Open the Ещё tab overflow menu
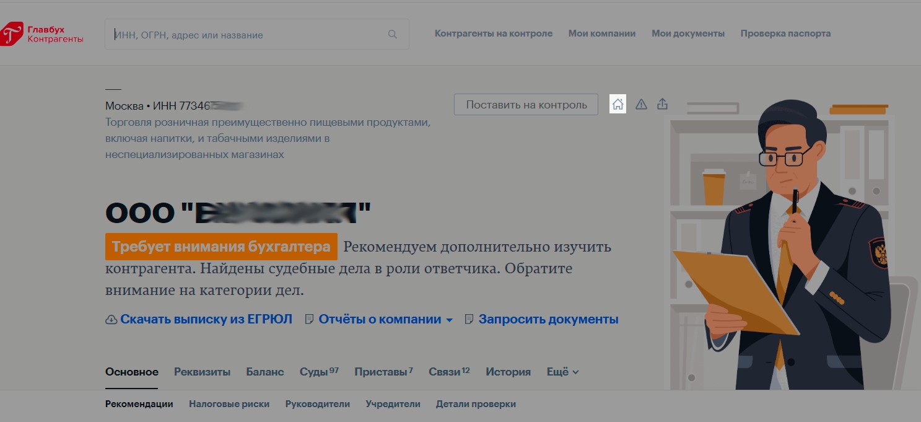The width and height of the screenshot is (921, 422). (x=562, y=372)
